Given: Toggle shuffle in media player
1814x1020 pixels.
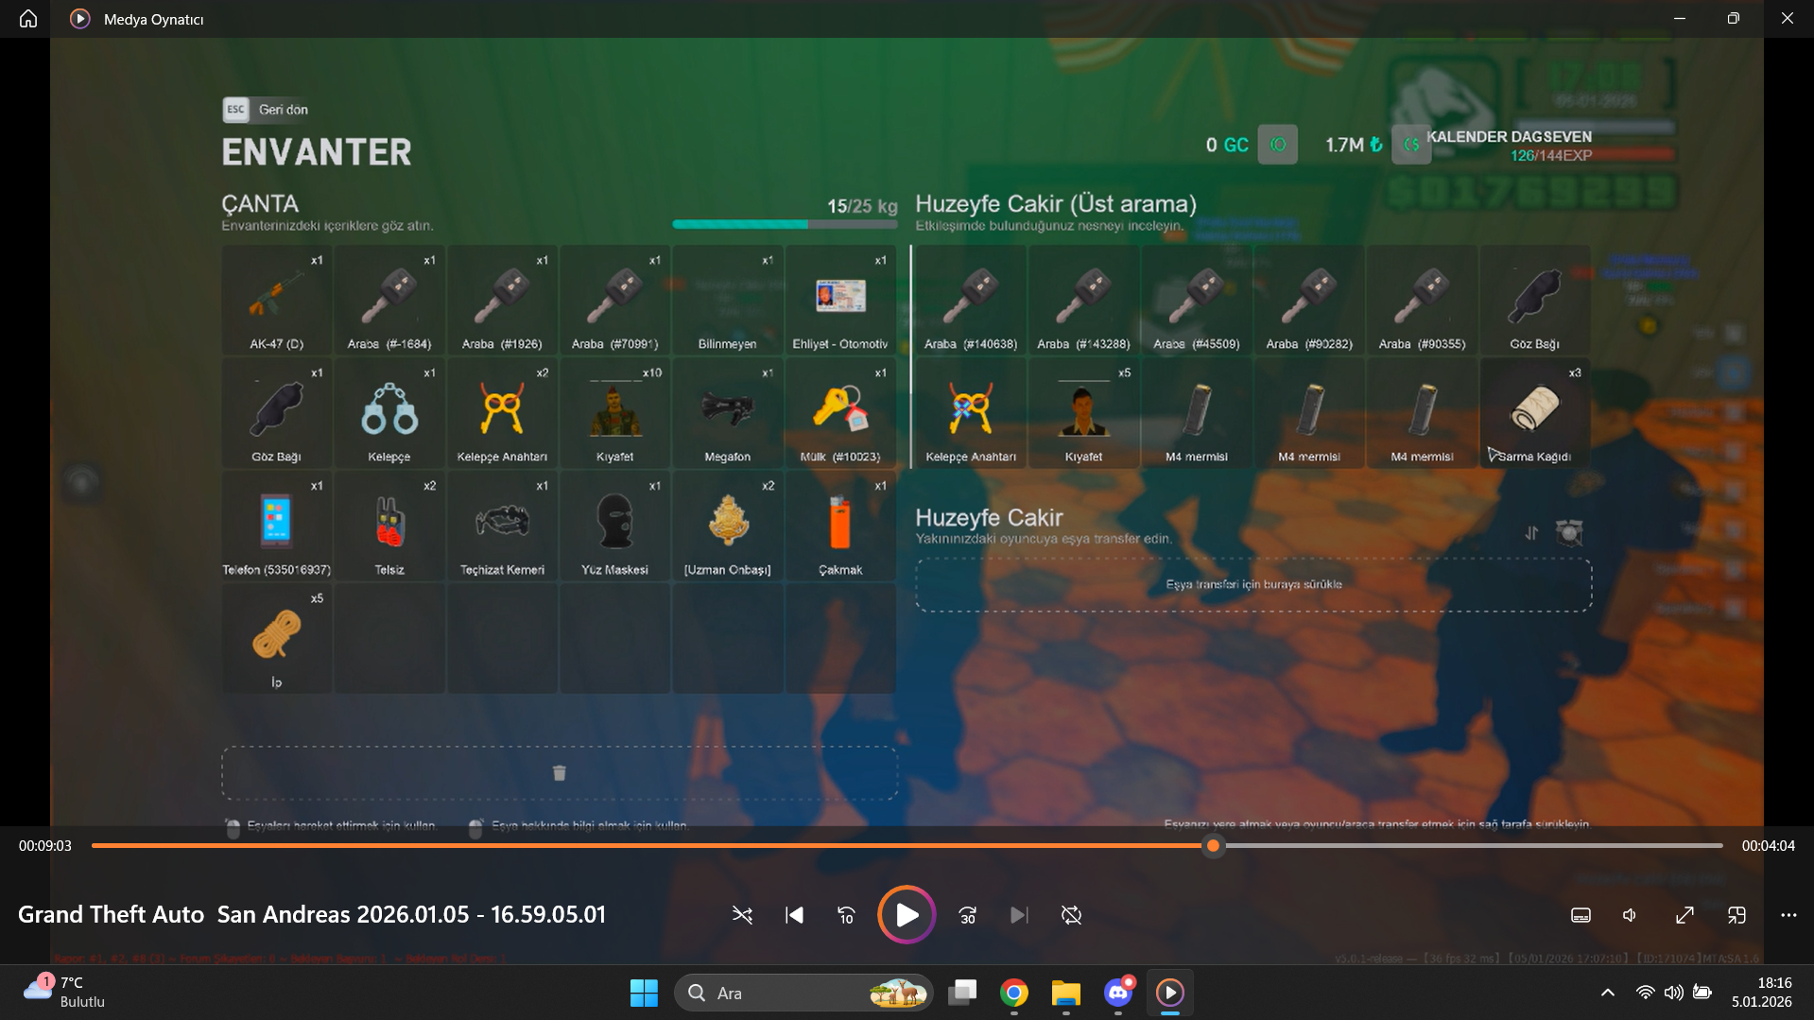Looking at the screenshot, I should pos(742,915).
